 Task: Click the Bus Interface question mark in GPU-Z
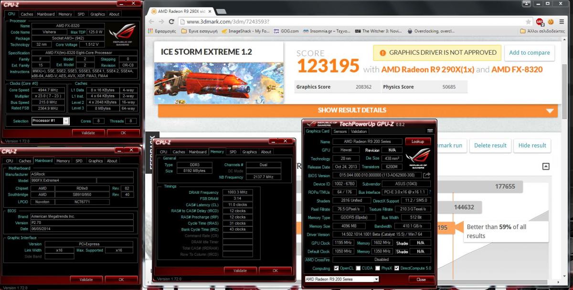point(429,192)
